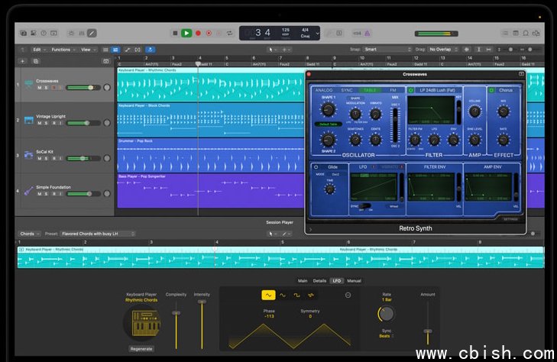
Task: Open the Edit menu in tracks area
Action: (37, 50)
